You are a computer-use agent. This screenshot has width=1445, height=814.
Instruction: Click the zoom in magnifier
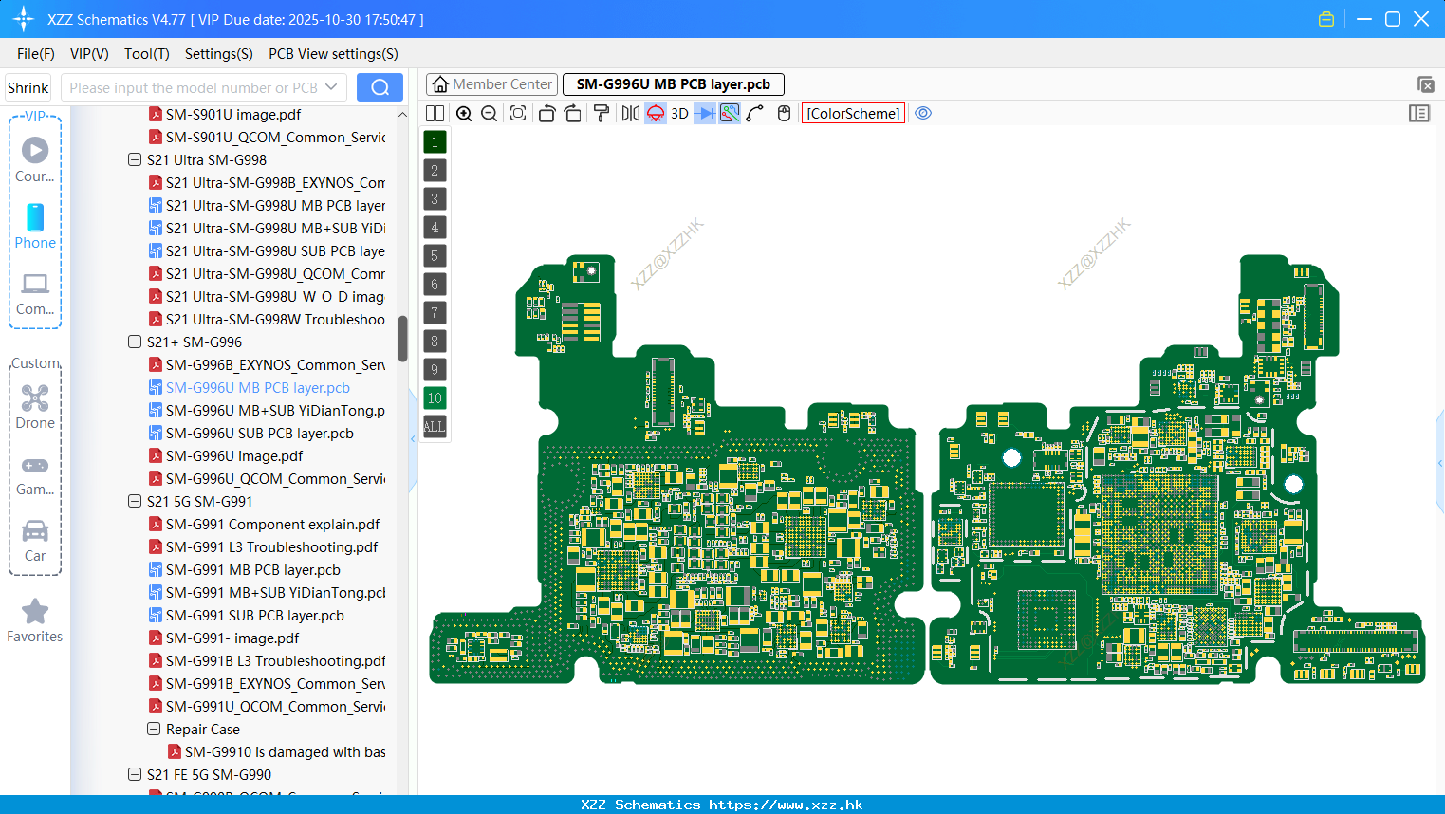coord(464,113)
